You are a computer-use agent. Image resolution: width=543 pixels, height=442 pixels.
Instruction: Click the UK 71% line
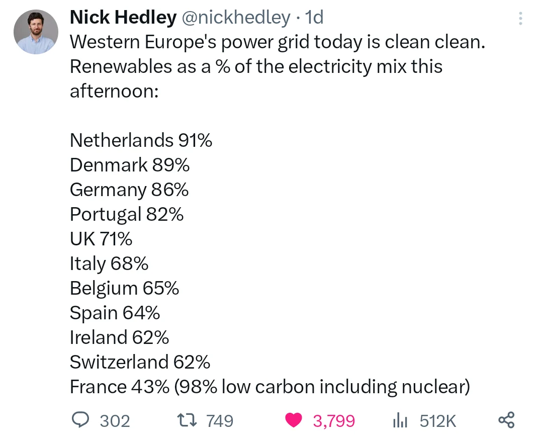101,239
